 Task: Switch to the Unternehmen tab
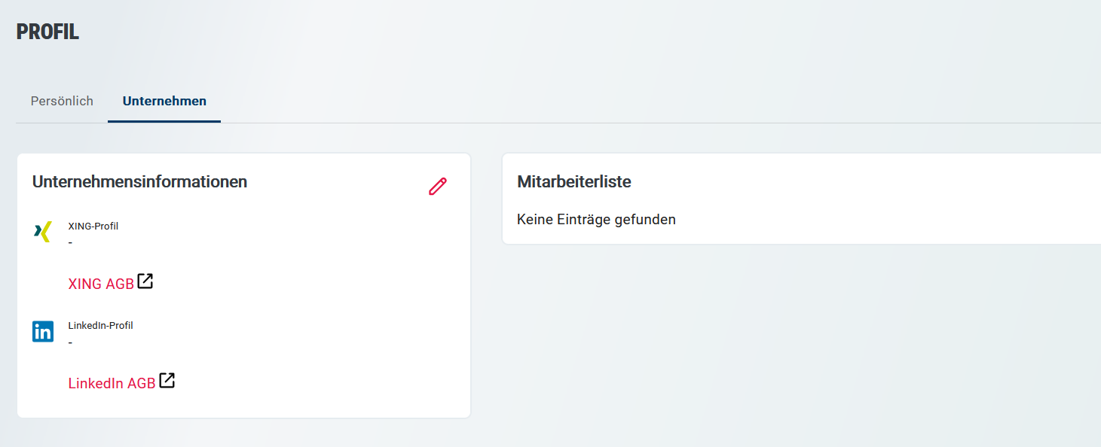(164, 100)
